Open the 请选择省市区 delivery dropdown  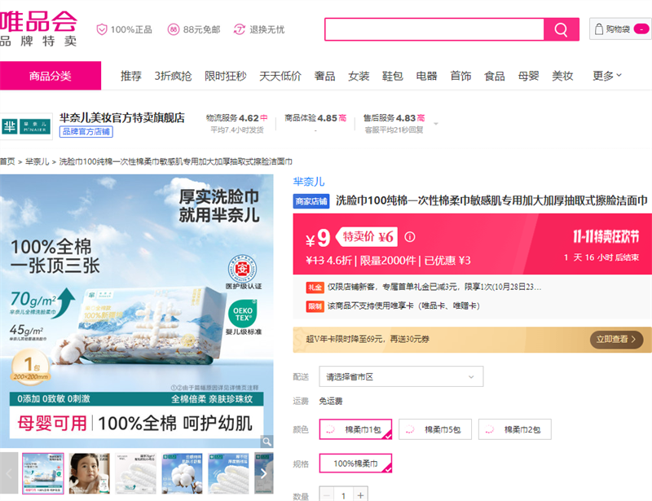(x=401, y=376)
